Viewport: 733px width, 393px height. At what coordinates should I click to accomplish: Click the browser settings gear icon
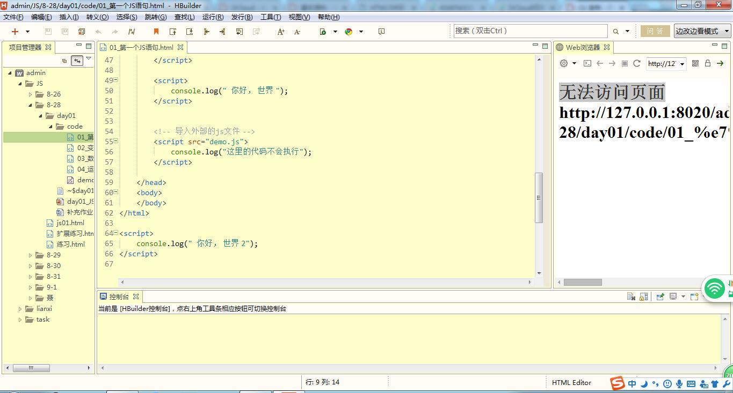coord(564,63)
